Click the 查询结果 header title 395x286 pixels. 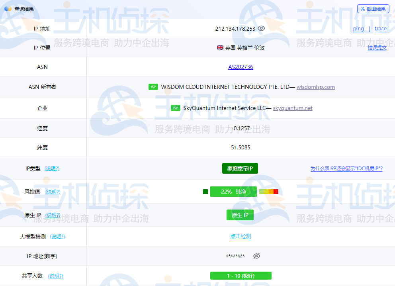[x=24, y=9]
